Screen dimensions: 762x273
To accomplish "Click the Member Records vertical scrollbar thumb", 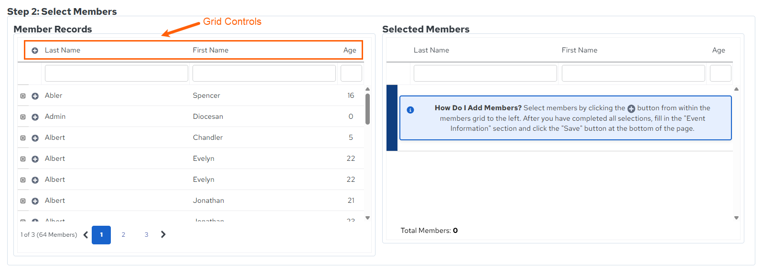I will tap(367, 109).
